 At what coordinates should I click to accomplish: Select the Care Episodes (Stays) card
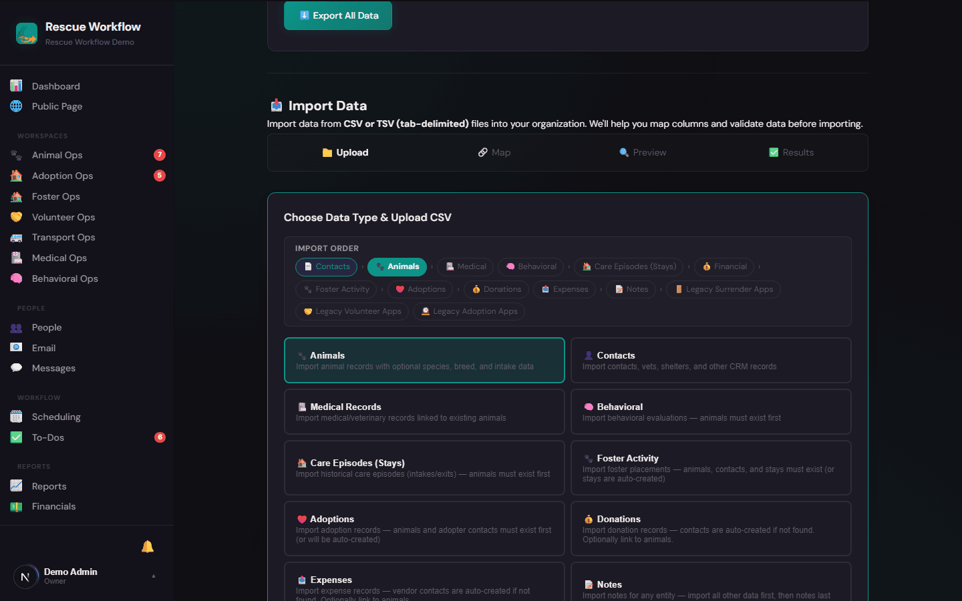tap(424, 467)
